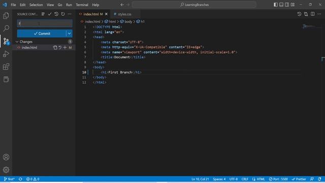This screenshot has width=325, height=183.
Task: Click Spaces: 4 indentation setting
Action: click(219, 179)
